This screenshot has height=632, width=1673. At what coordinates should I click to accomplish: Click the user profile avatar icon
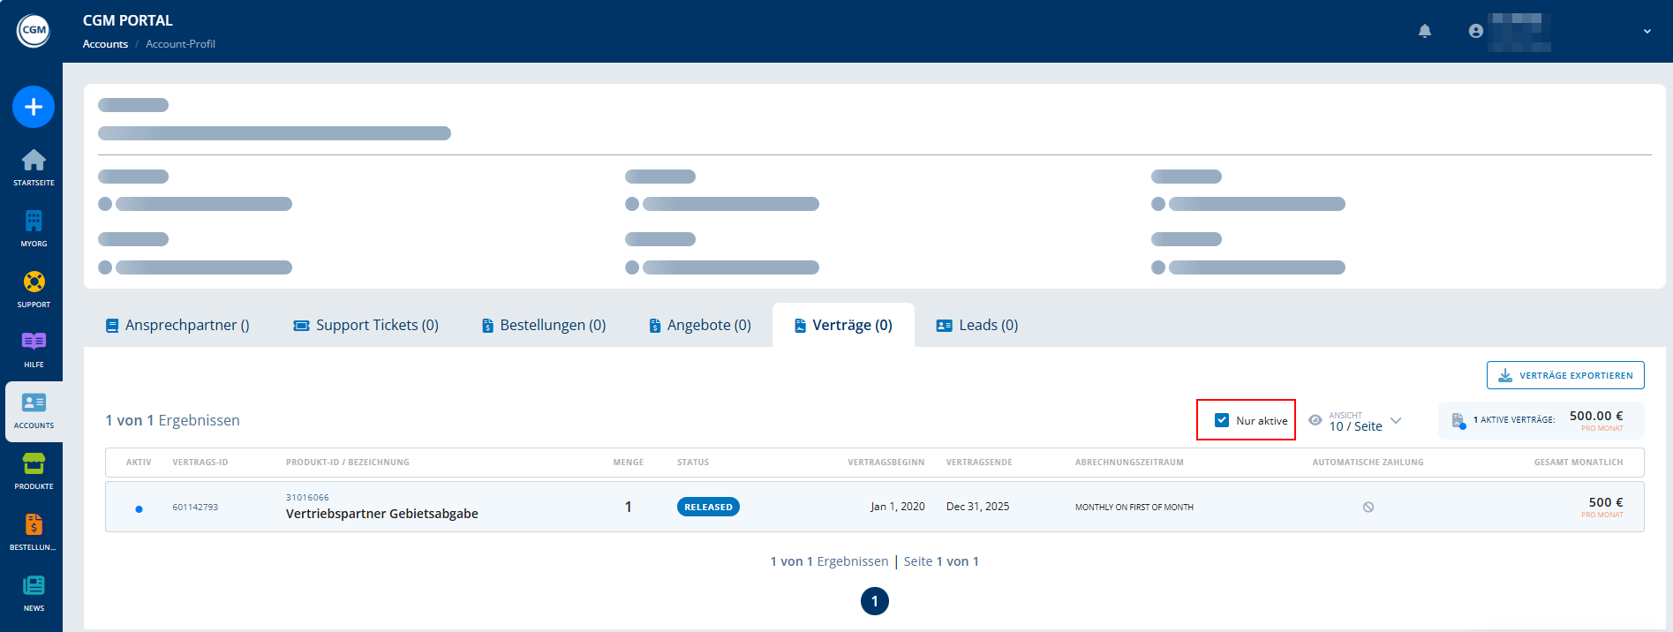(x=1476, y=31)
